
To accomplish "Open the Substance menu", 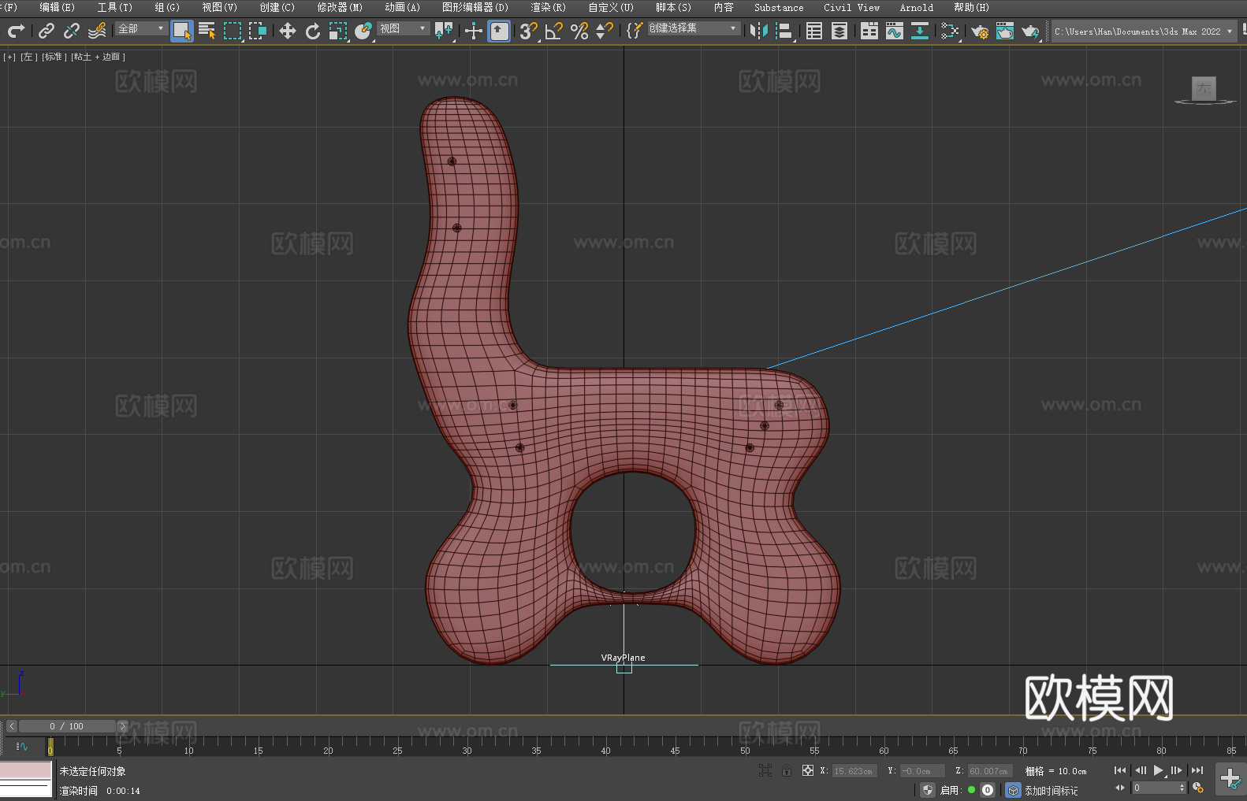I will 779,7.
